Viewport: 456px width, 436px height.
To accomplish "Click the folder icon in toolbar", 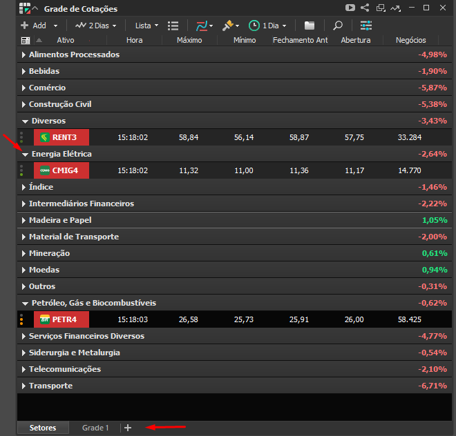I will pyautogui.click(x=310, y=26).
